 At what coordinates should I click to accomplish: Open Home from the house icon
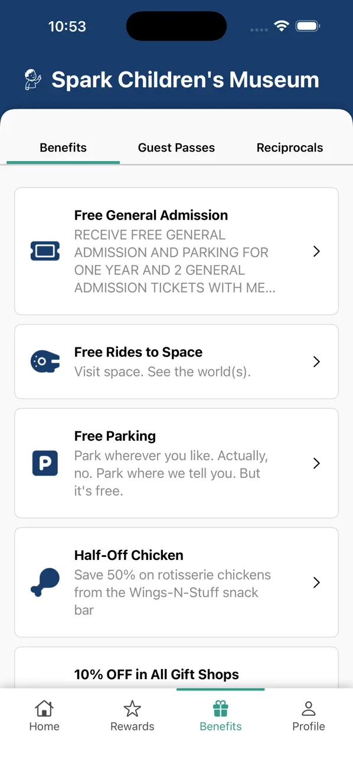[x=44, y=708]
